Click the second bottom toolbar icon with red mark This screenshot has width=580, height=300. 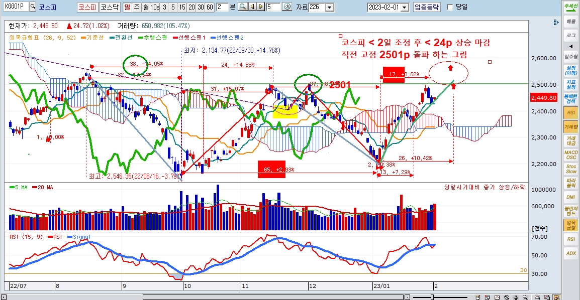coord(488,297)
